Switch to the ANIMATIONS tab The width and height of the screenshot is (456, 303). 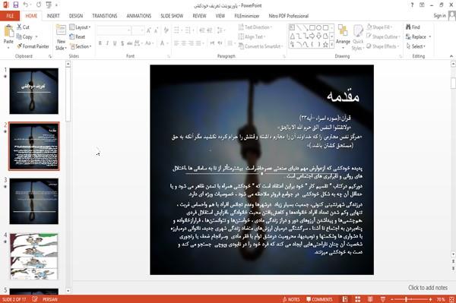(x=139, y=16)
